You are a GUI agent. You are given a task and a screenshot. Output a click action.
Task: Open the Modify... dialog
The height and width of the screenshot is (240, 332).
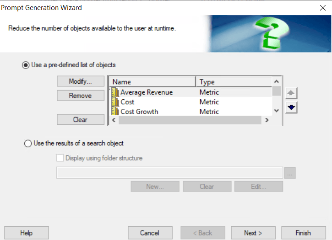tap(81, 81)
